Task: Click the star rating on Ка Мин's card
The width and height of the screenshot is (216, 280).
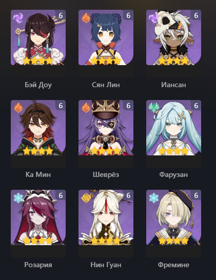Action: [38, 151]
